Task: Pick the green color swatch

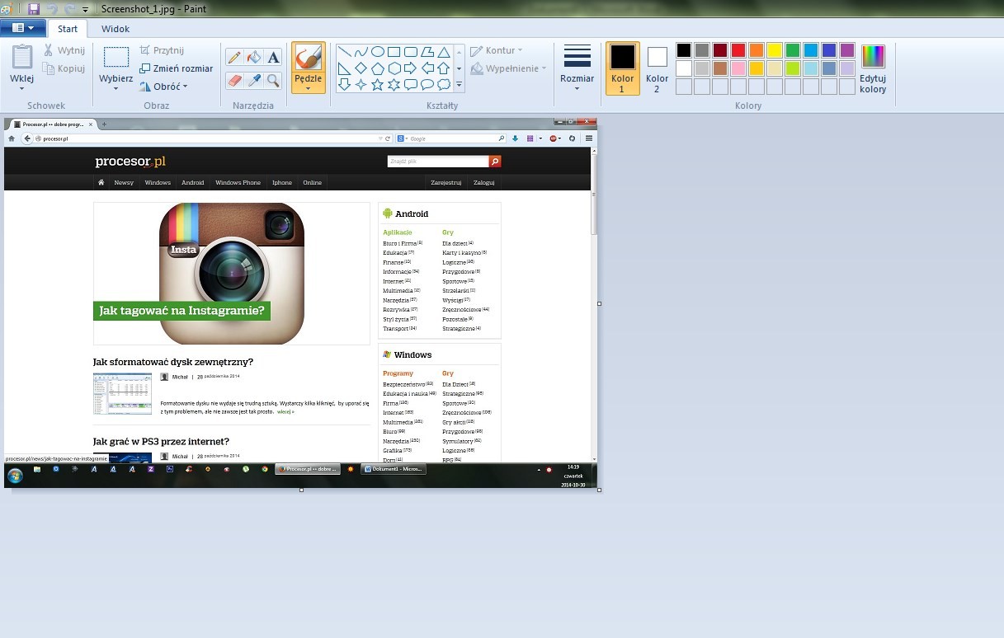Action: (x=793, y=50)
